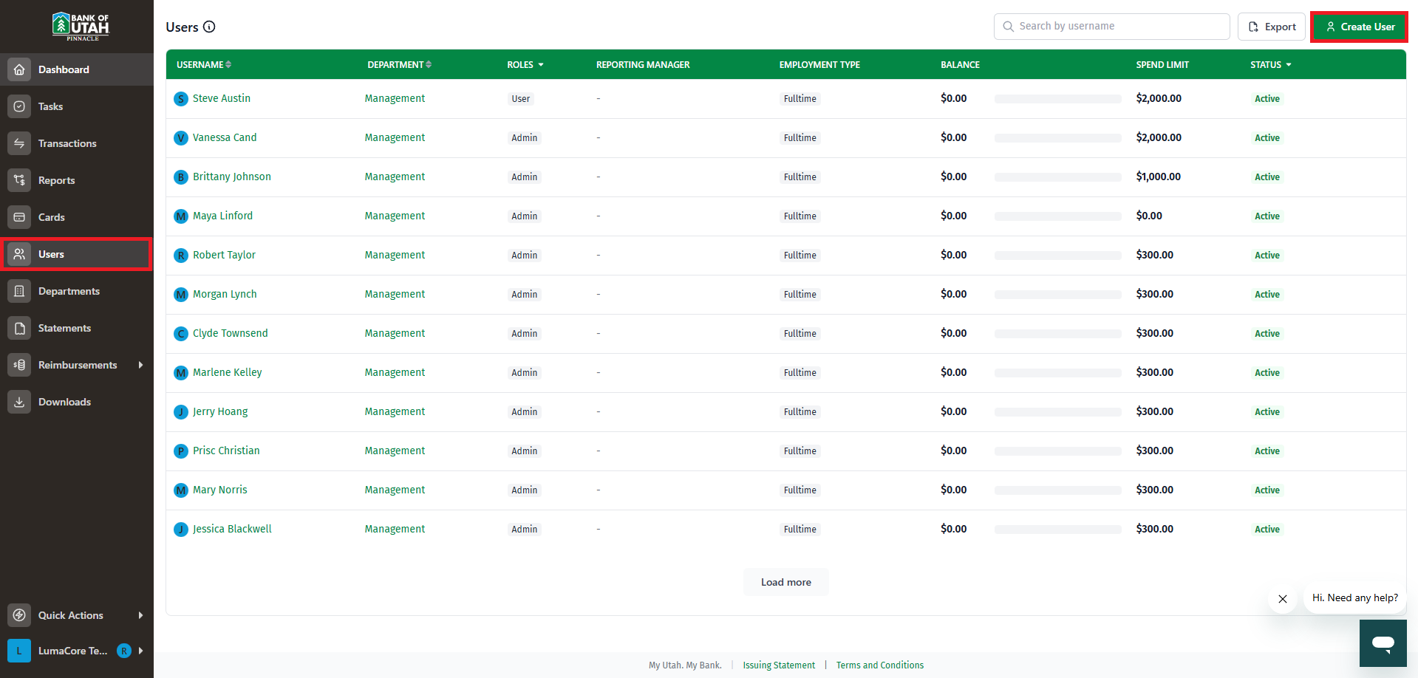The width and height of the screenshot is (1418, 678).
Task: Click Robert Taylor's Active status badge
Action: [1267, 256]
